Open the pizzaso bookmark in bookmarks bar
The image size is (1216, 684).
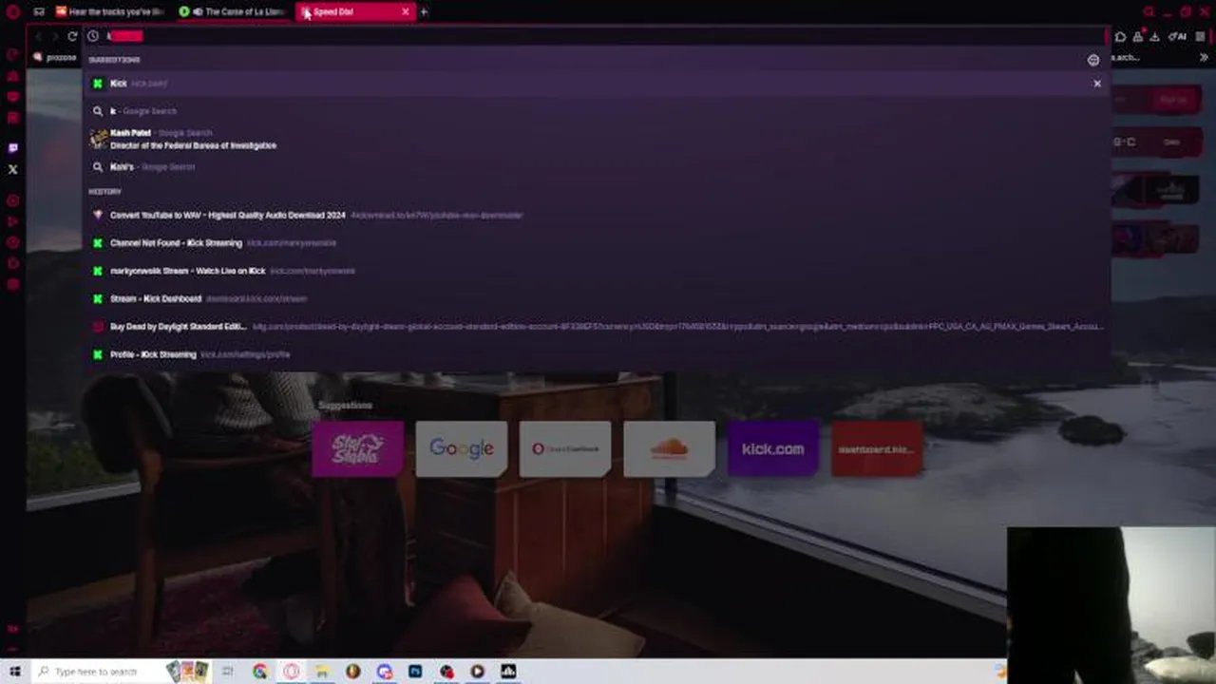tap(55, 57)
